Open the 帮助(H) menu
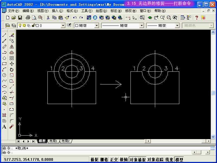This screenshot has width=217, height=163. pos(160,11)
